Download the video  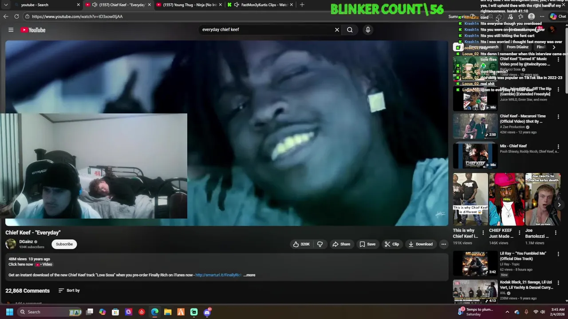coord(420,244)
